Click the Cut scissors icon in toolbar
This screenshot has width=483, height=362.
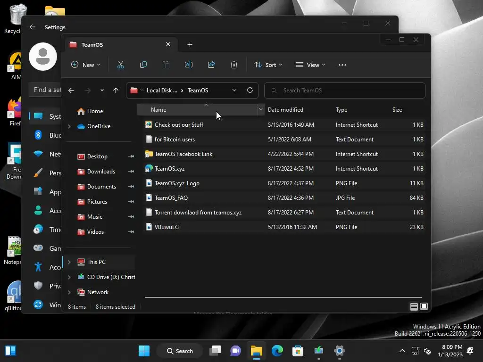point(120,65)
